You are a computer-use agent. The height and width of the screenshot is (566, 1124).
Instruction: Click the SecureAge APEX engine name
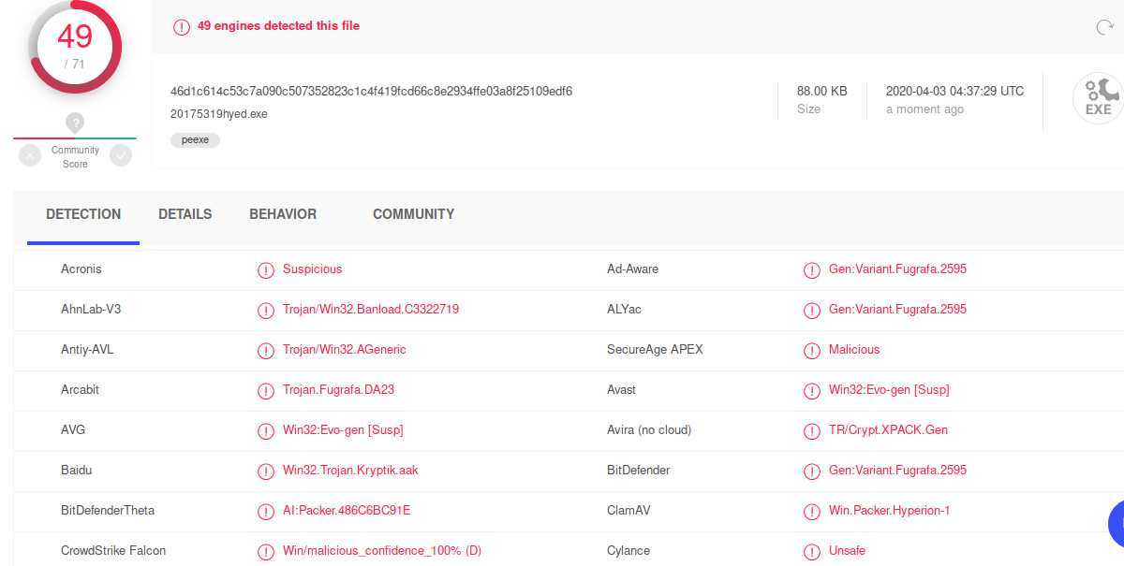pyautogui.click(x=655, y=350)
